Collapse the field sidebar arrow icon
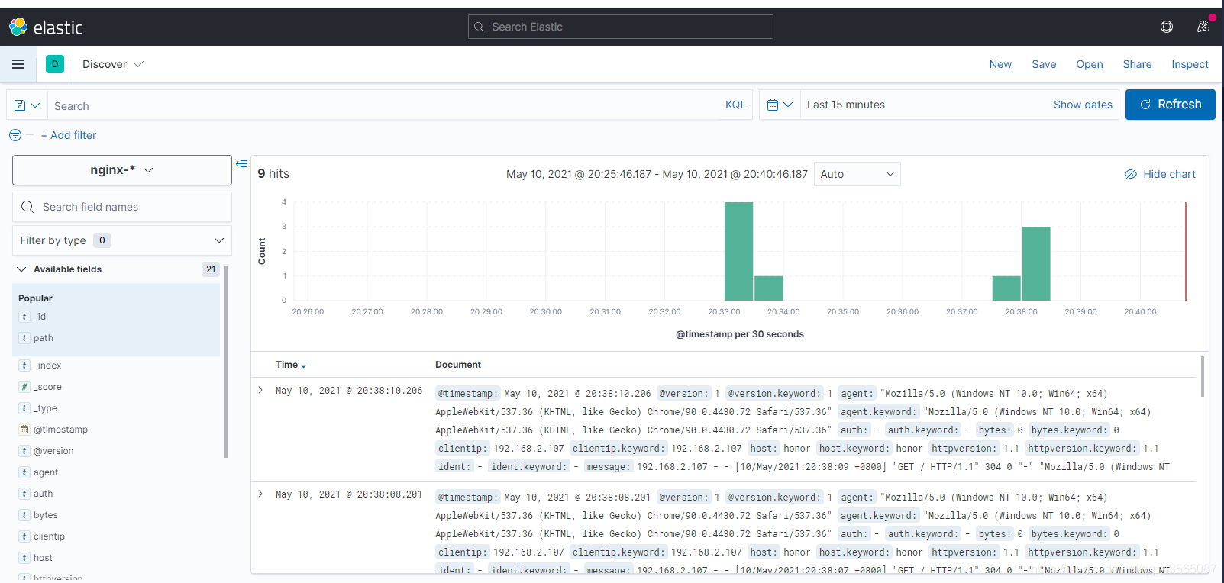1224x583 pixels. 241,164
